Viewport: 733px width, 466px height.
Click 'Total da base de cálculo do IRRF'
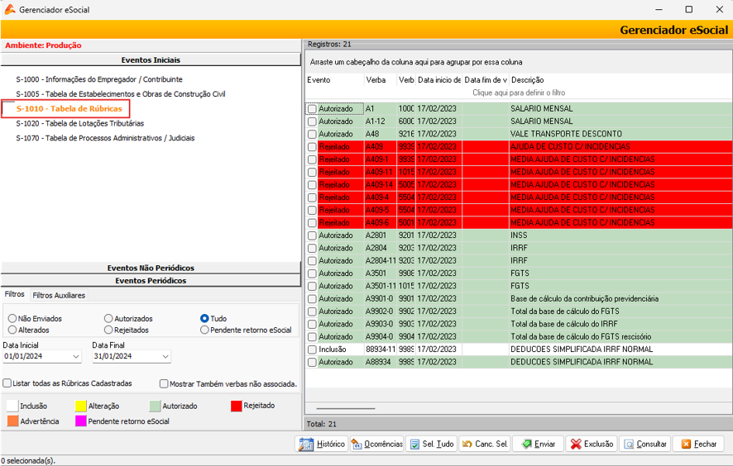point(563,324)
